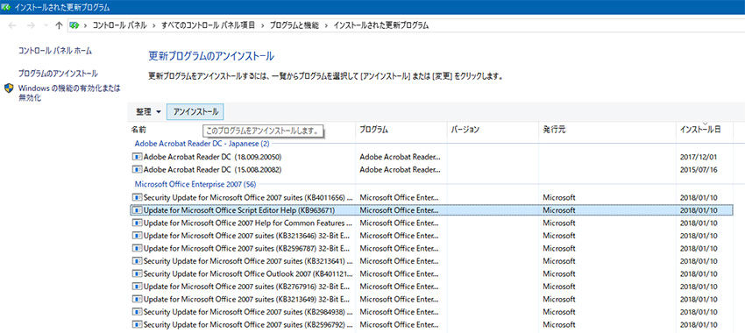745x333 pixels.
Task: Open コントロール パネル ホーム link
Action: click(x=55, y=50)
